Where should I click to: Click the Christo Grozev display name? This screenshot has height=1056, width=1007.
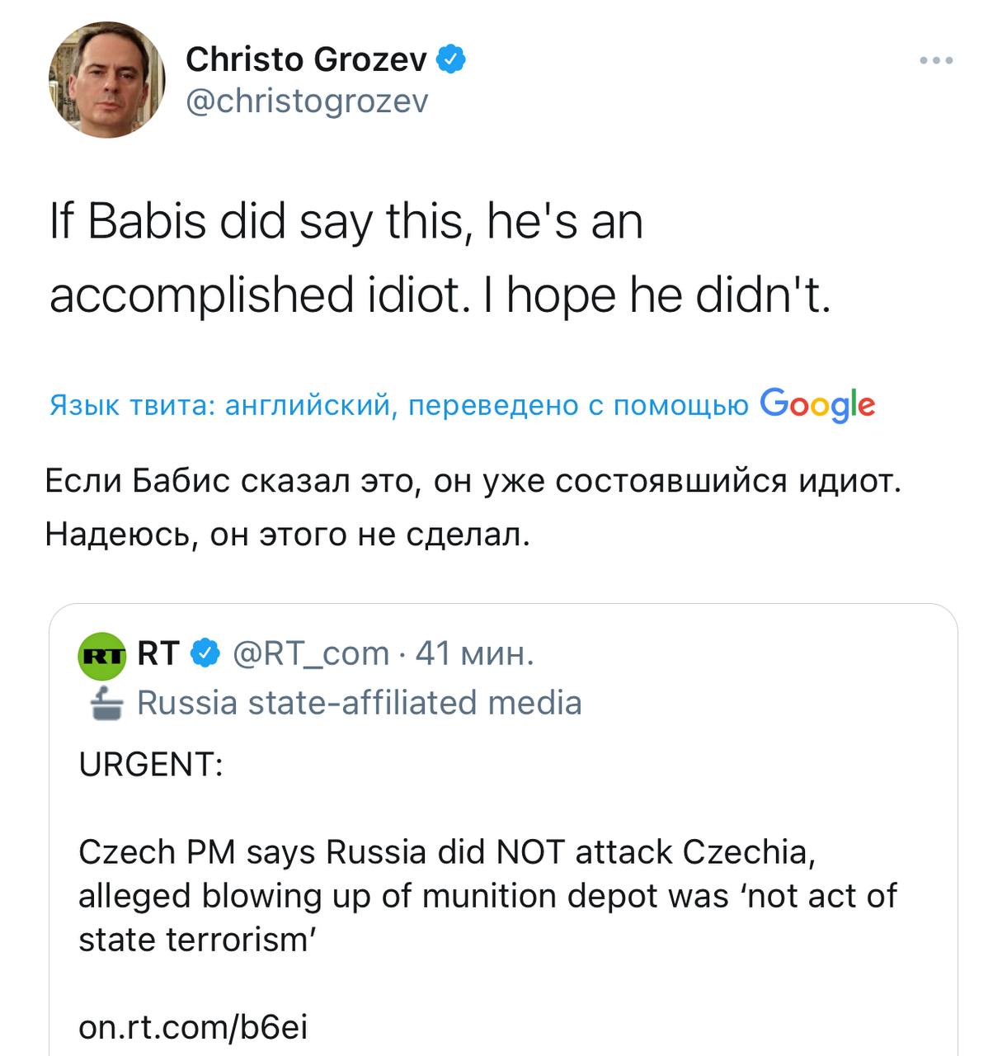(306, 59)
